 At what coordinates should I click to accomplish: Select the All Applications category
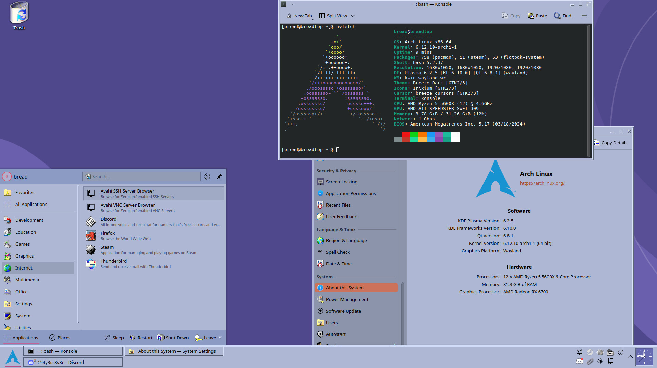coord(38,204)
